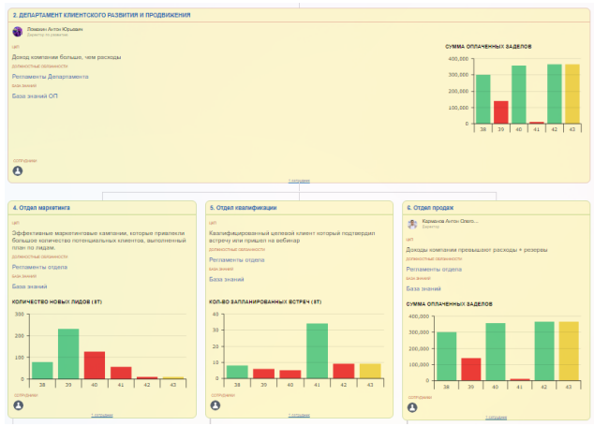Image resolution: width=594 pixels, height=426 pixels.
Task: Click the employee icon in the department card
Action: (18, 170)
